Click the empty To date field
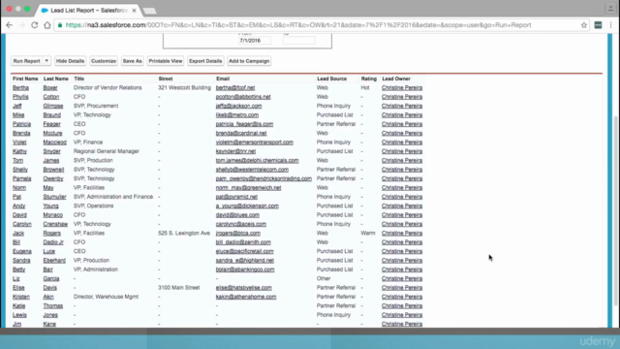 (x=299, y=41)
